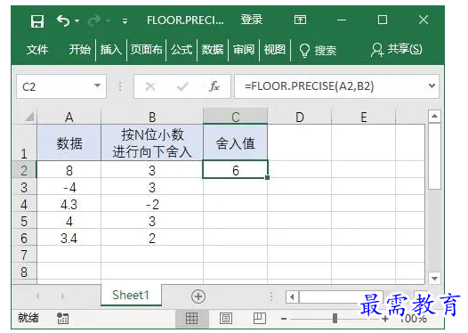Click the Save icon in title bar
This screenshot has height=333, width=468.
tap(37, 21)
